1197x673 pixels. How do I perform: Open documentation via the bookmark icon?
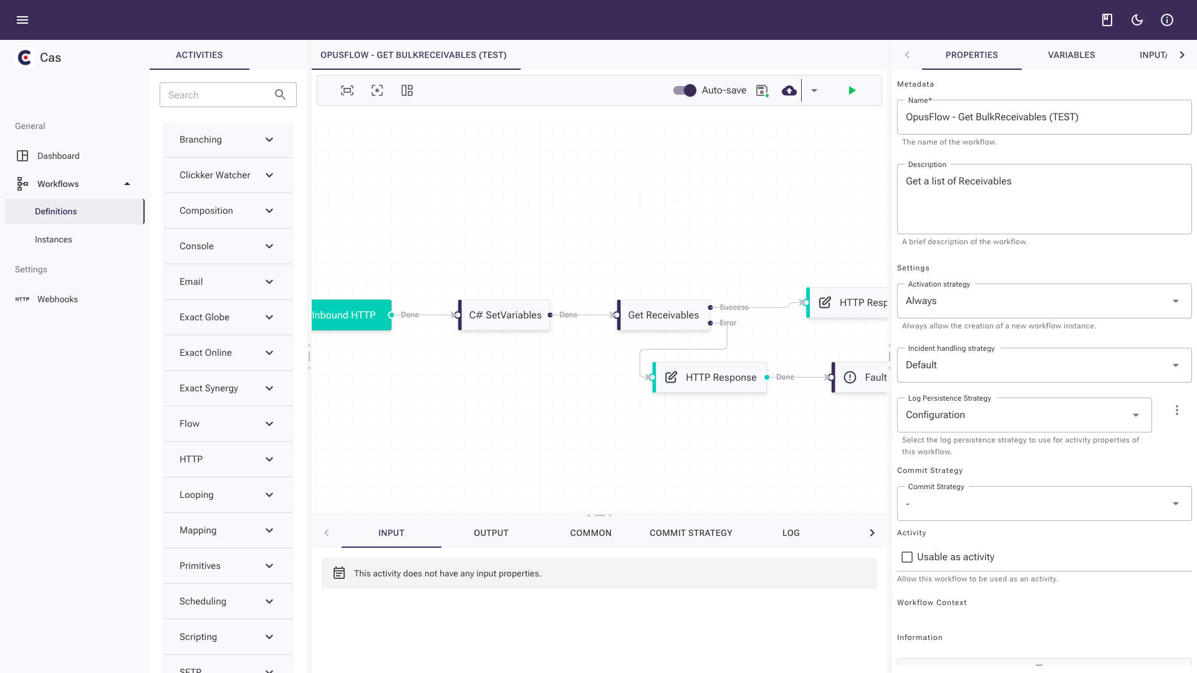pos(1107,20)
